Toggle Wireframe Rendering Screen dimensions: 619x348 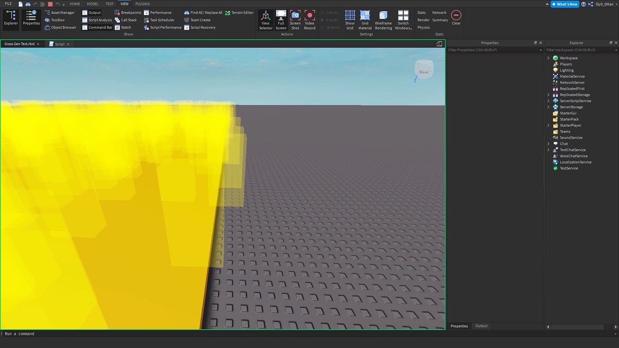(x=384, y=20)
